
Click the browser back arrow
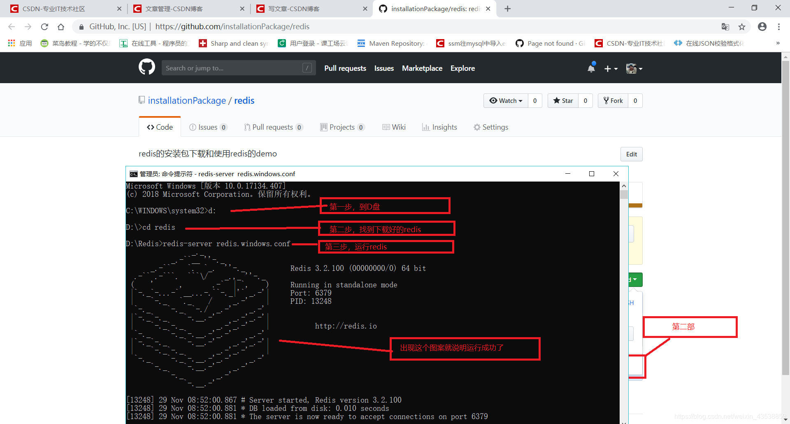tap(12, 27)
